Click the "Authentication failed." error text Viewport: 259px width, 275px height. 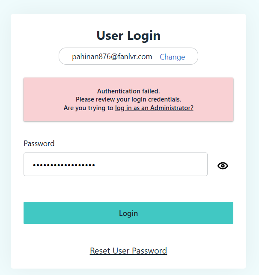point(128,91)
